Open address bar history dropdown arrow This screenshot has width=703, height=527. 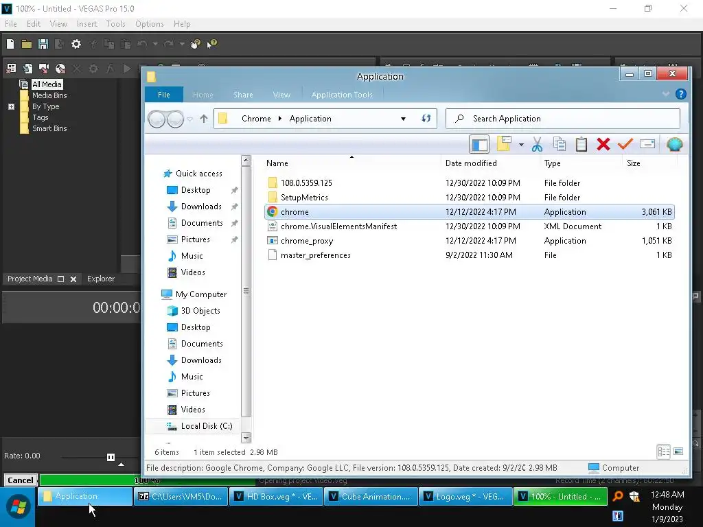click(403, 119)
